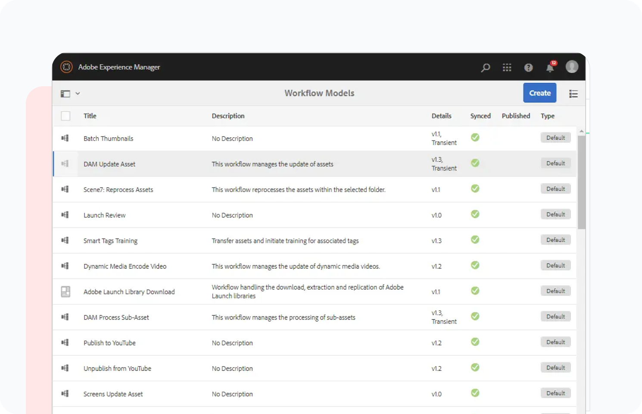Open the Adobe Launch Library Download title
The image size is (642, 414).
[129, 292]
